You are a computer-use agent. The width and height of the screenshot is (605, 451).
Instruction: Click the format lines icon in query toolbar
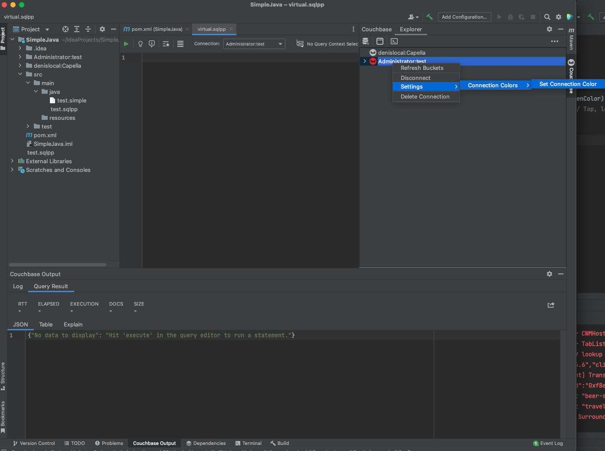pyautogui.click(x=180, y=44)
